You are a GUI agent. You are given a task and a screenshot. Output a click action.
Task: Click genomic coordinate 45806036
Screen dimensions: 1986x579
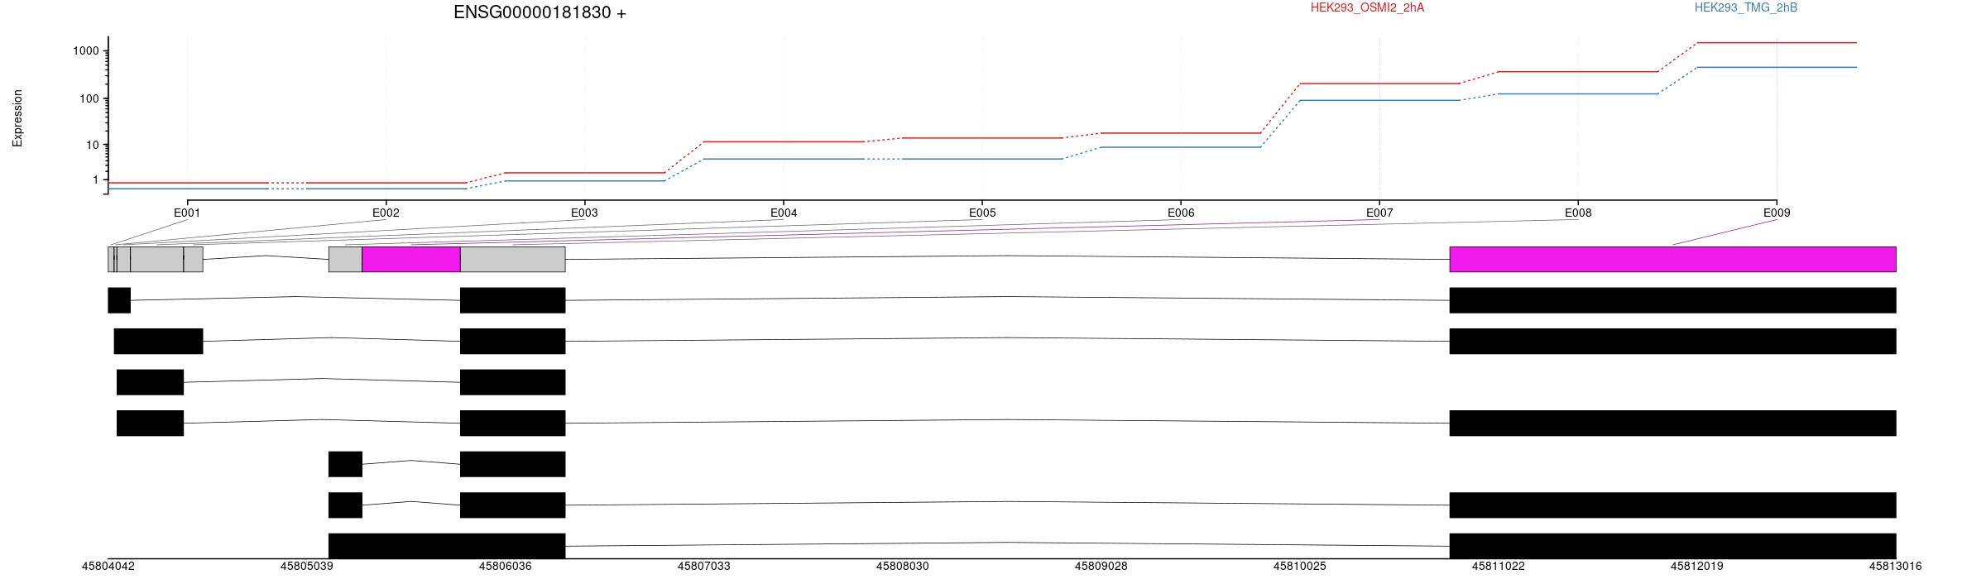[505, 567]
